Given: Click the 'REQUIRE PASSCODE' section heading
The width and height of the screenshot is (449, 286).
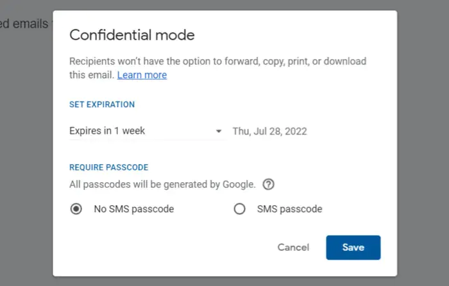Looking at the screenshot, I should tap(108, 167).
